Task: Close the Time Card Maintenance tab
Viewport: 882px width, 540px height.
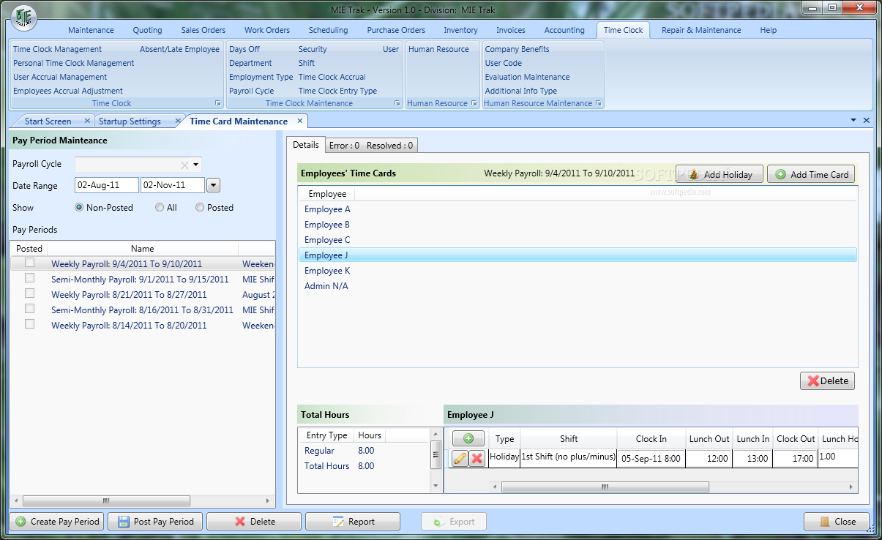Action: tap(299, 121)
